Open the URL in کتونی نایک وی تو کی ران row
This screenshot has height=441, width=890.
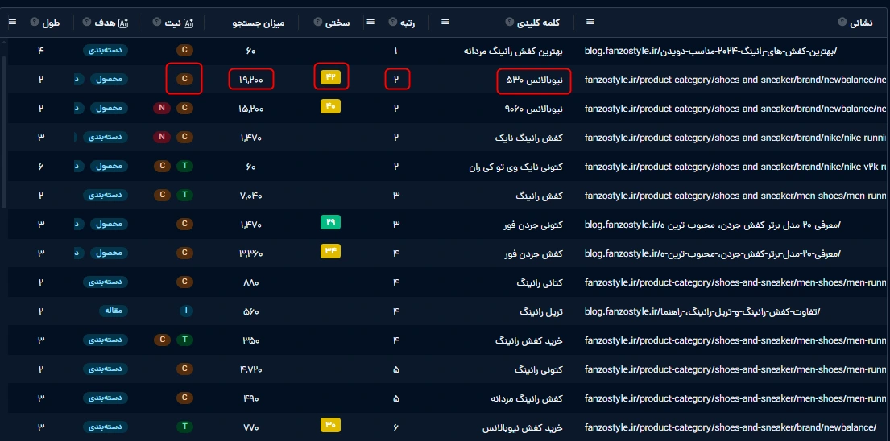point(737,166)
